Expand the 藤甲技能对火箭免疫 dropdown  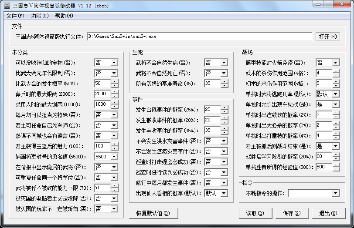(335, 63)
